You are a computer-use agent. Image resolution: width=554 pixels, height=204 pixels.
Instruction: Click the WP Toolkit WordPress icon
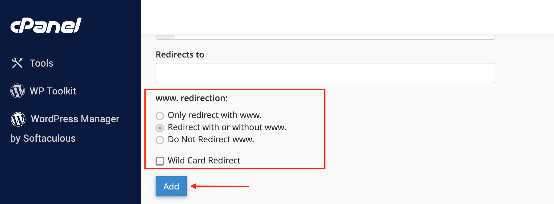point(18,91)
